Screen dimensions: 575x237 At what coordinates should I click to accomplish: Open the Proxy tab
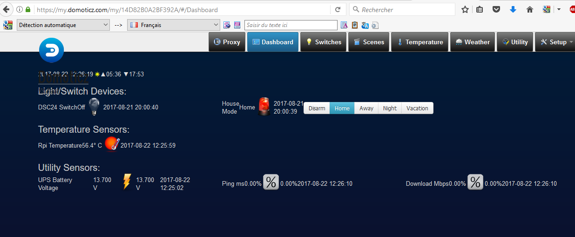pos(227,42)
